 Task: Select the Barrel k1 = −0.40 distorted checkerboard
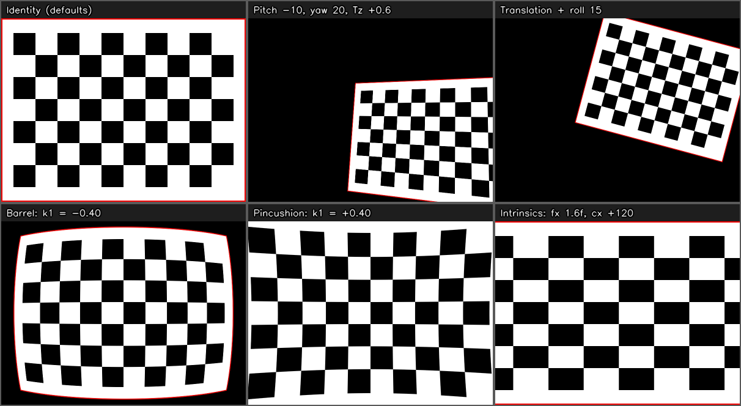coord(123,313)
